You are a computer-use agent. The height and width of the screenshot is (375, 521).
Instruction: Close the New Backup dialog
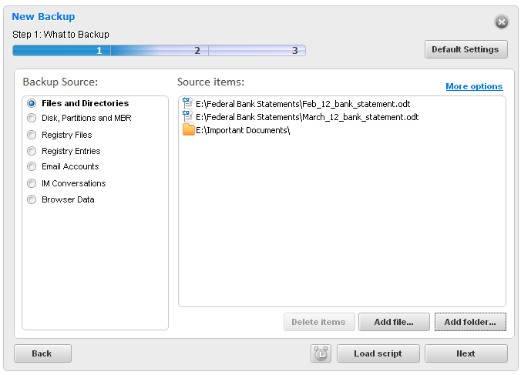pos(502,22)
